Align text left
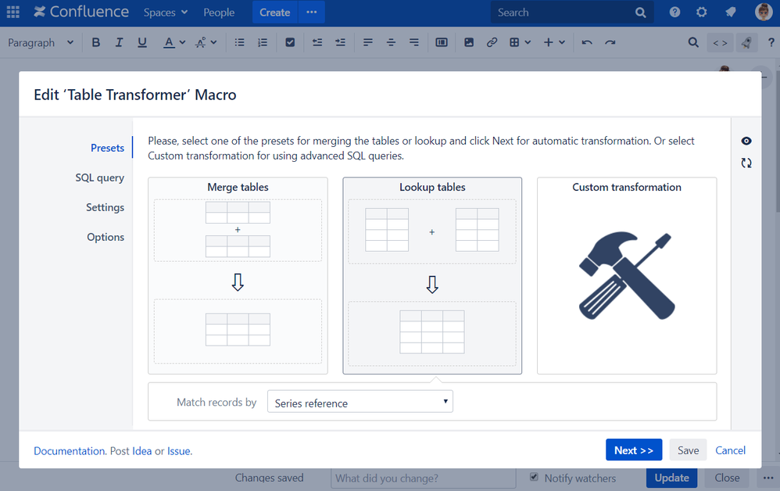 tap(368, 42)
